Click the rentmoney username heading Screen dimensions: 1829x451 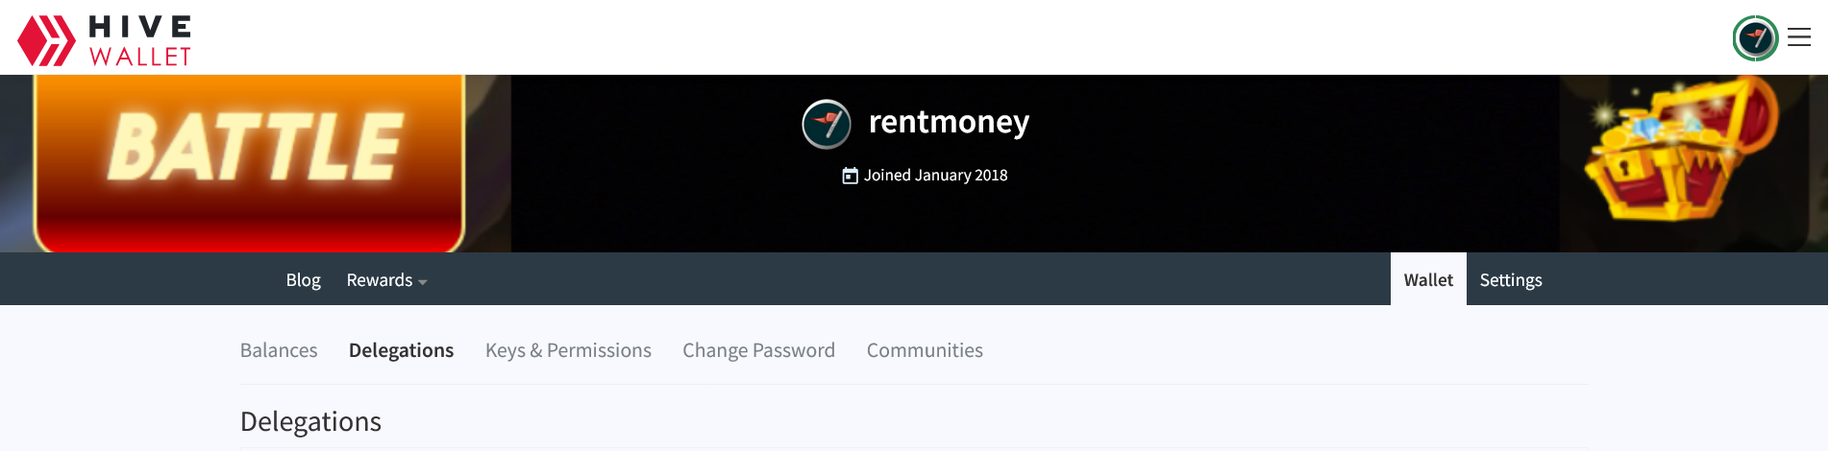click(949, 122)
